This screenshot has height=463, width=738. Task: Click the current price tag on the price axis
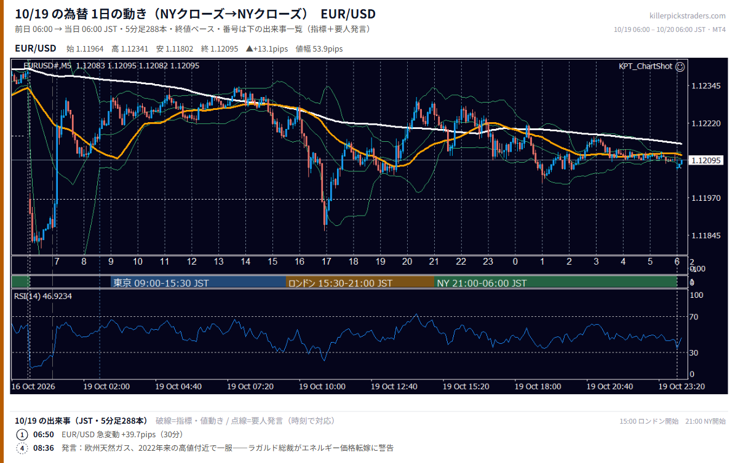pyautogui.click(x=706, y=160)
